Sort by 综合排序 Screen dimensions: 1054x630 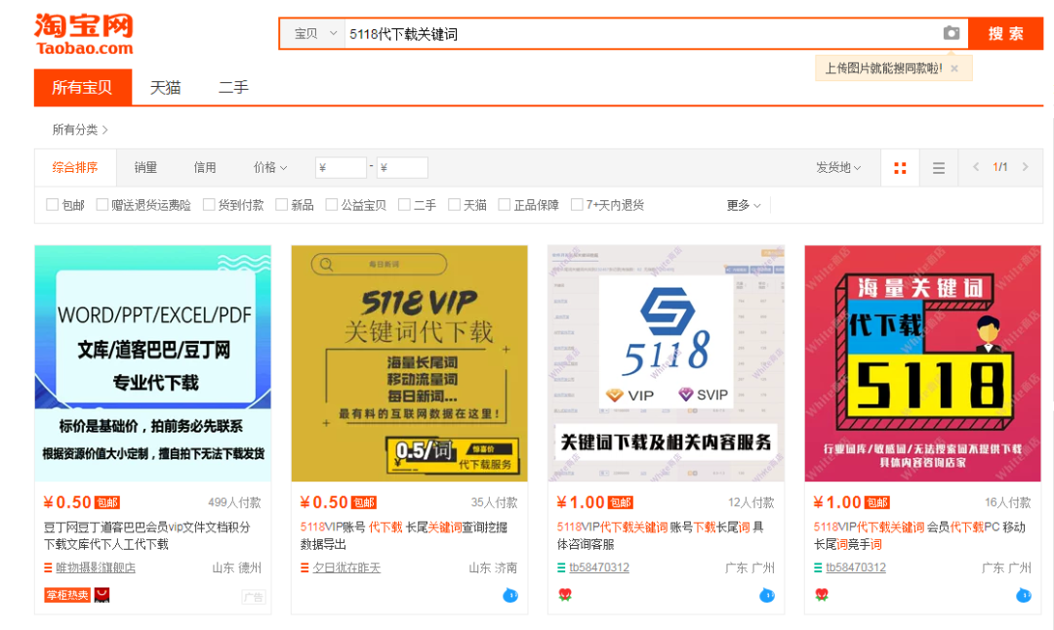[75, 168]
